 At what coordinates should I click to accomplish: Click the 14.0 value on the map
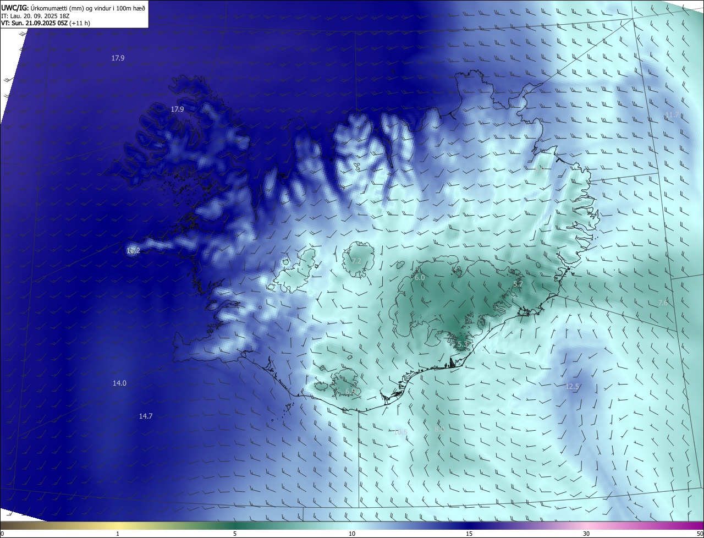[119, 383]
